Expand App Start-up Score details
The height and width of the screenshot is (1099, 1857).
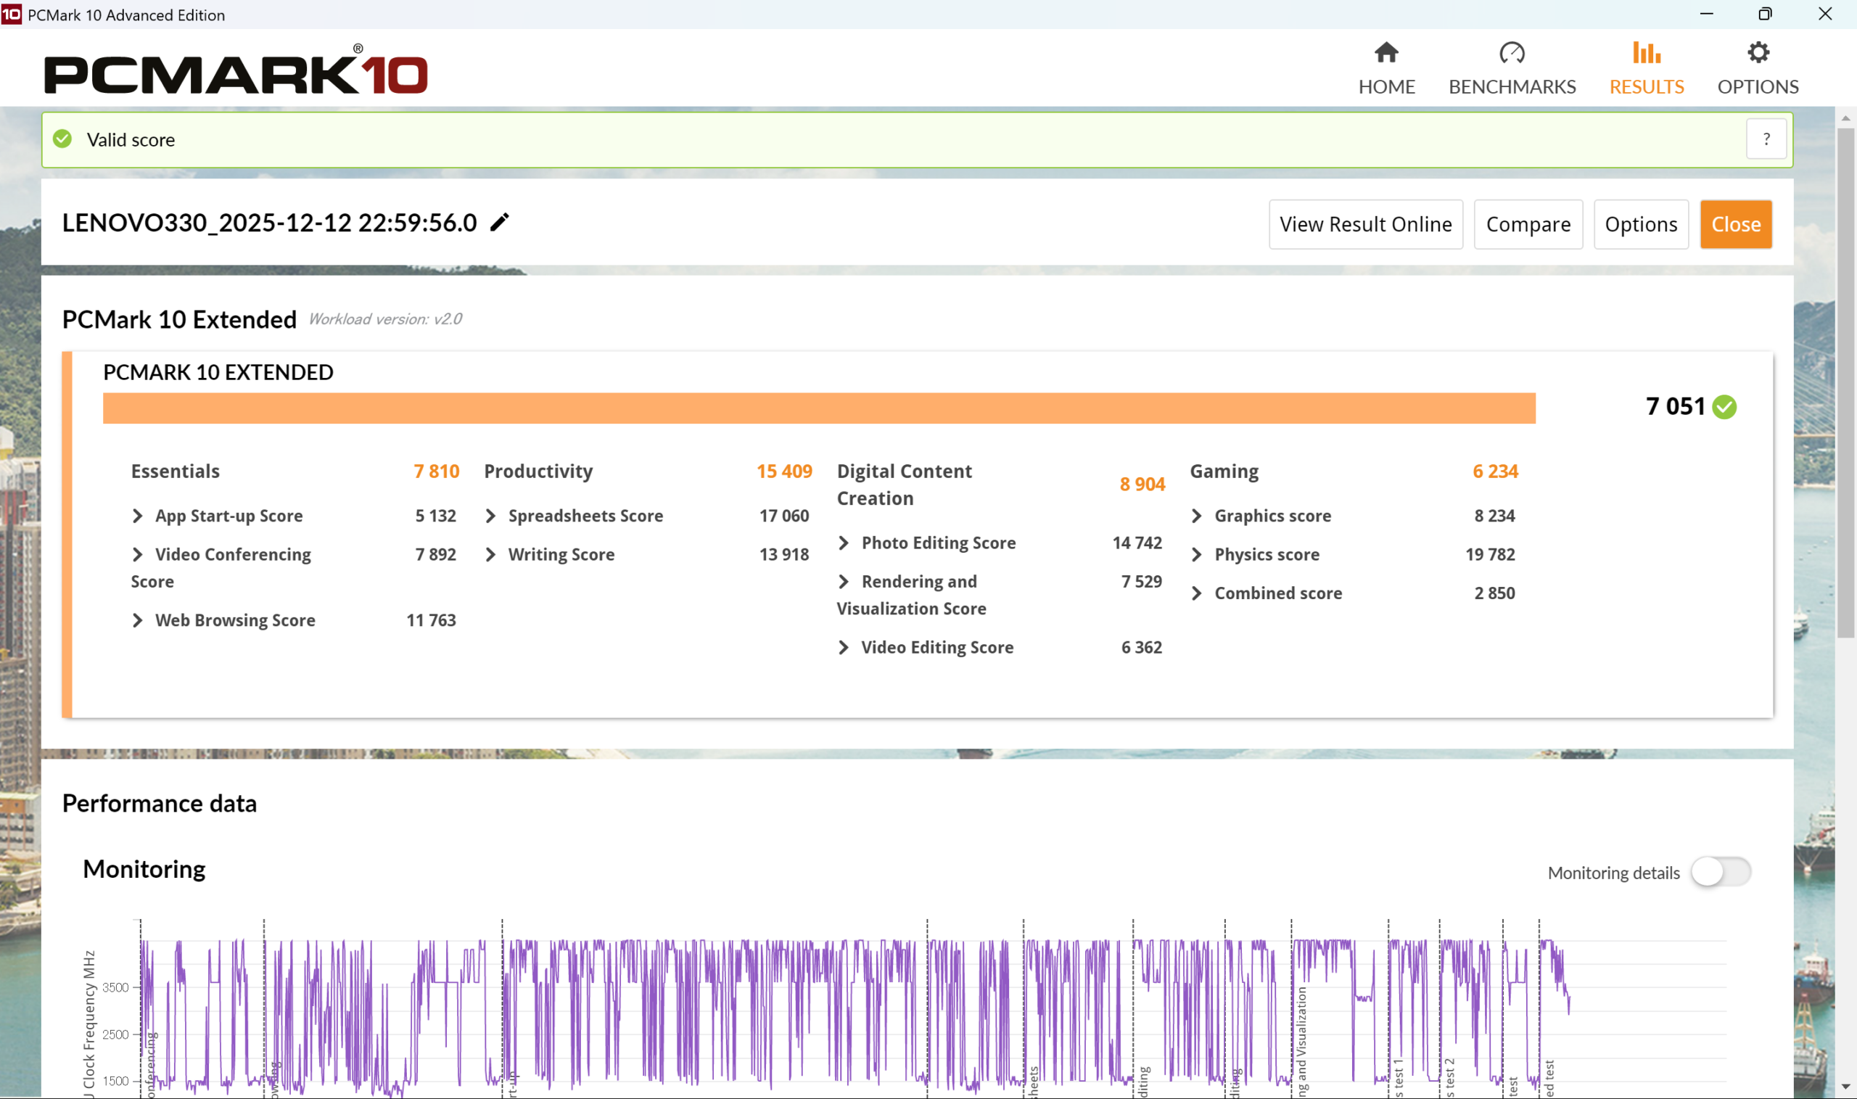137,516
